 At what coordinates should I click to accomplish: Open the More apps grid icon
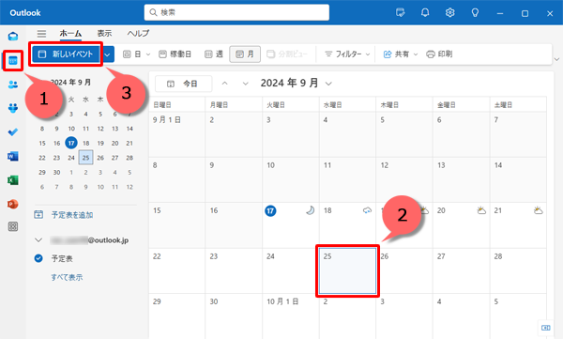[x=13, y=226]
